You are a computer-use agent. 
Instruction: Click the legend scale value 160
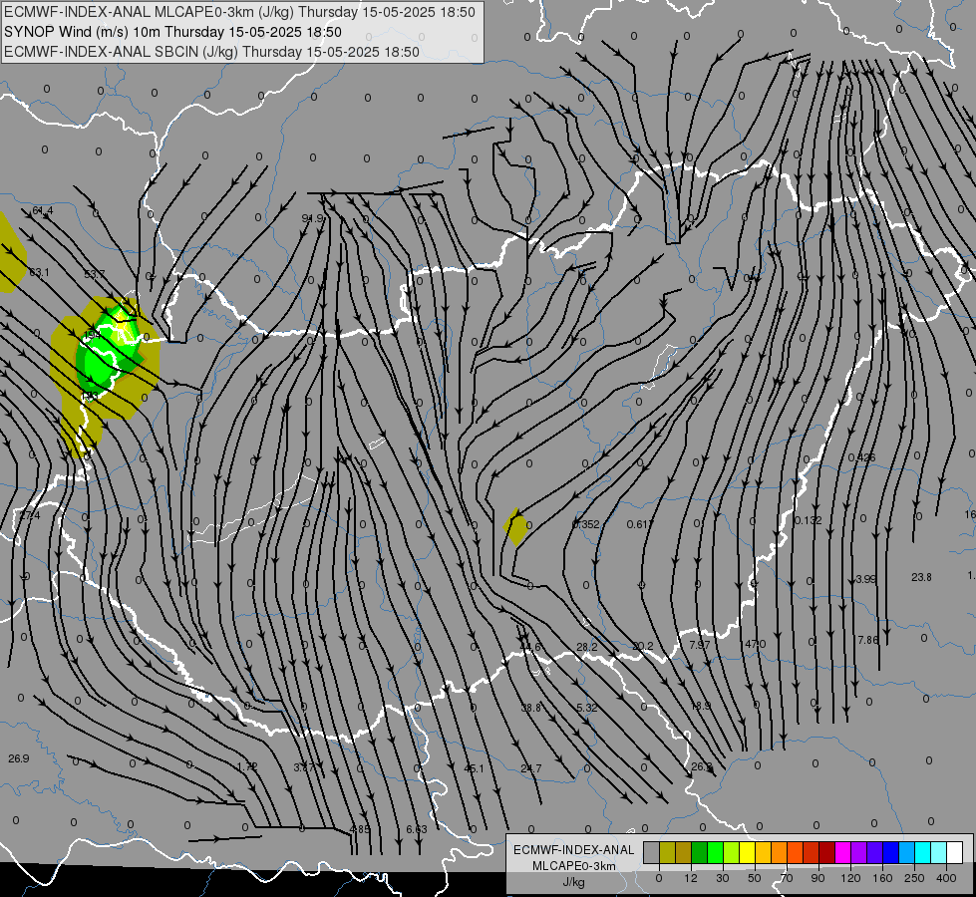click(x=882, y=878)
